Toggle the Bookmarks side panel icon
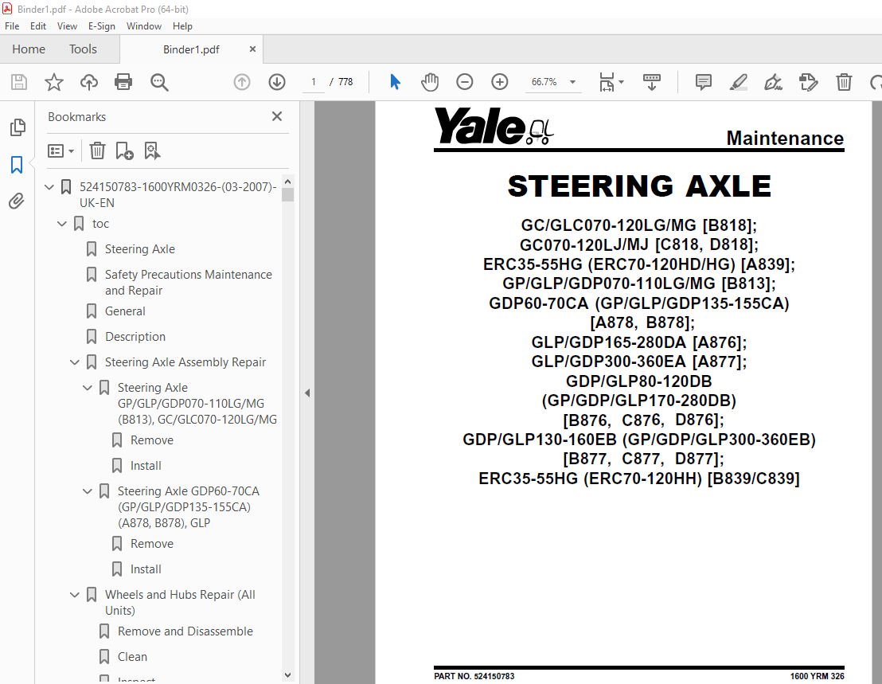The width and height of the screenshot is (882, 684). [17, 165]
